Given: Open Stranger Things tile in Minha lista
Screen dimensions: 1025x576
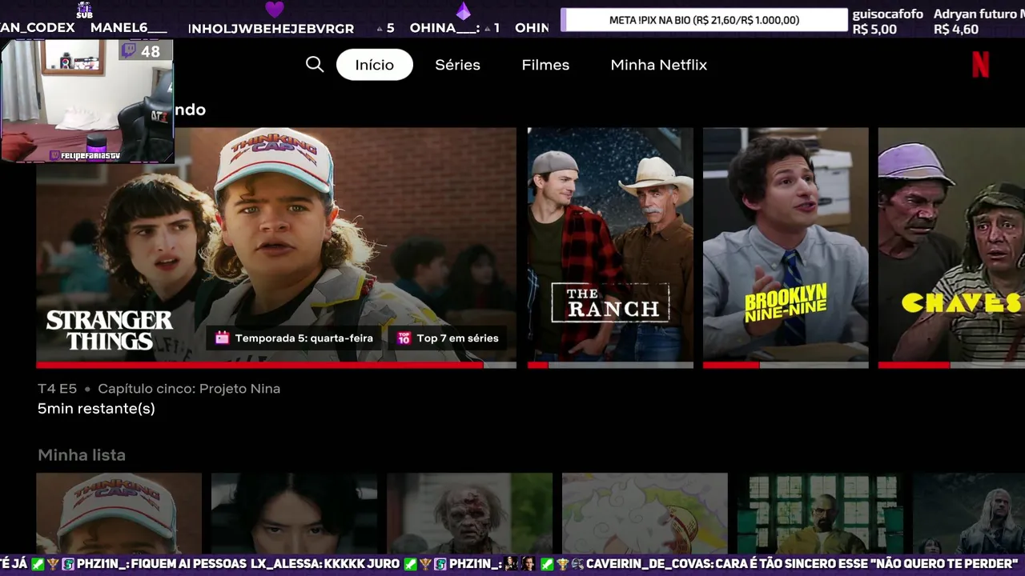Looking at the screenshot, I should click(x=119, y=513).
